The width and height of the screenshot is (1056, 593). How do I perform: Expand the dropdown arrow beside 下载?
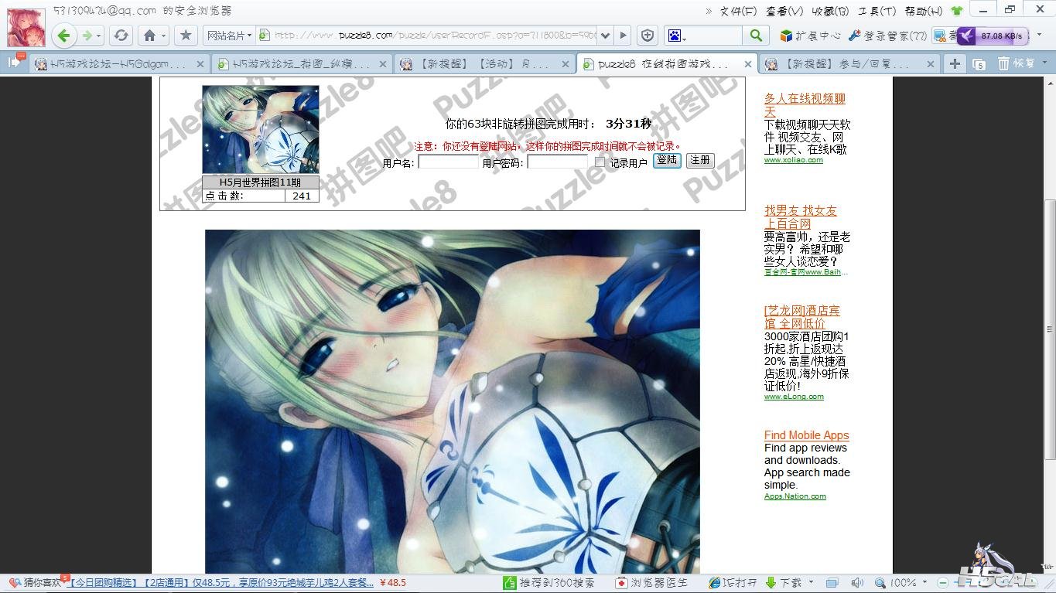click(x=811, y=582)
